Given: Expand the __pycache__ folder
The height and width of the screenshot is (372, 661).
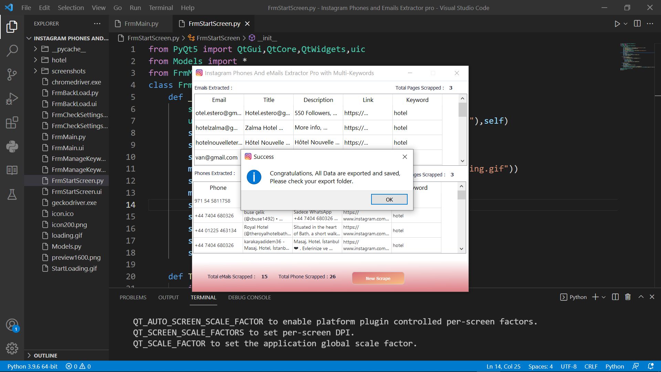Looking at the screenshot, I should (35, 49).
